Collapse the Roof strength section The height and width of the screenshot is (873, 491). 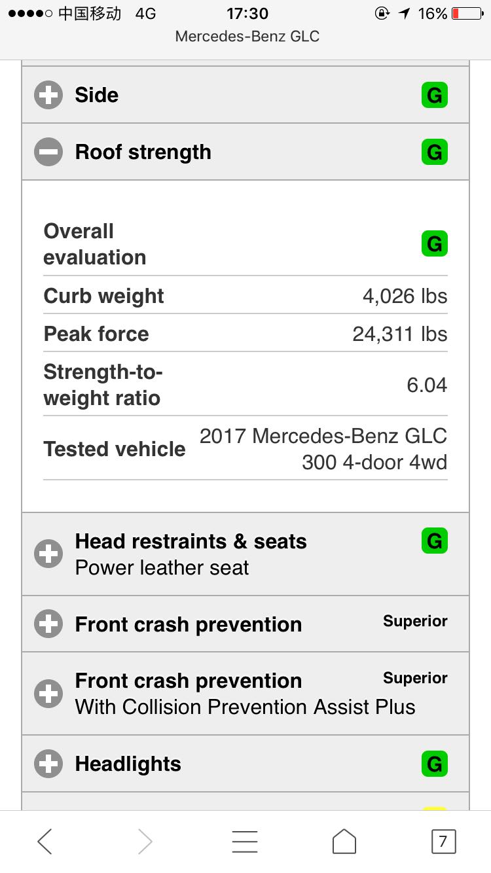tap(48, 152)
